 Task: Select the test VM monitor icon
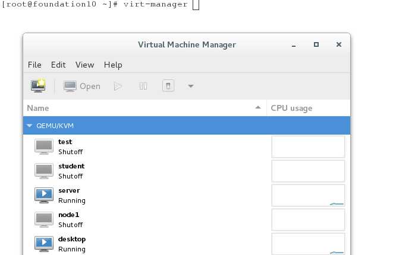44,146
